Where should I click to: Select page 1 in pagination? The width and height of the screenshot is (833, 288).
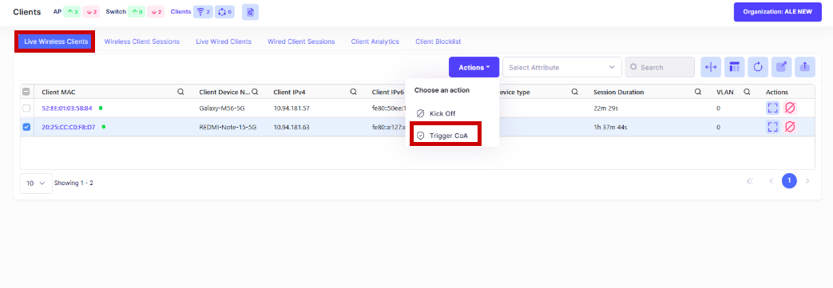coord(789,181)
